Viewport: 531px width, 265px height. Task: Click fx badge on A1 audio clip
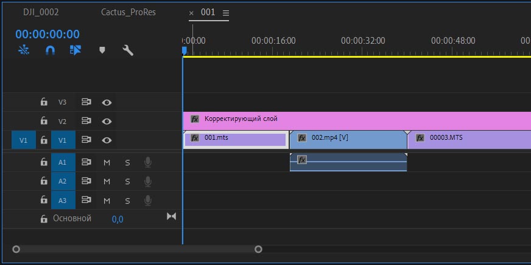click(302, 160)
